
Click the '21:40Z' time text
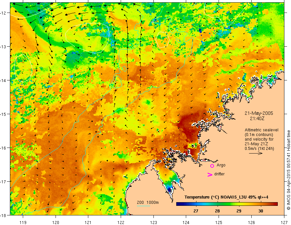[x=257, y=118]
